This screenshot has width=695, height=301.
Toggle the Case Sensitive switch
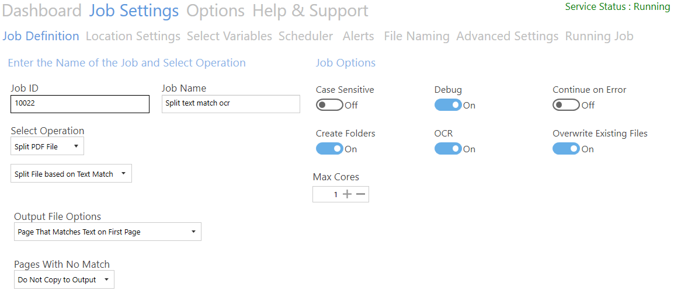tap(329, 105)
